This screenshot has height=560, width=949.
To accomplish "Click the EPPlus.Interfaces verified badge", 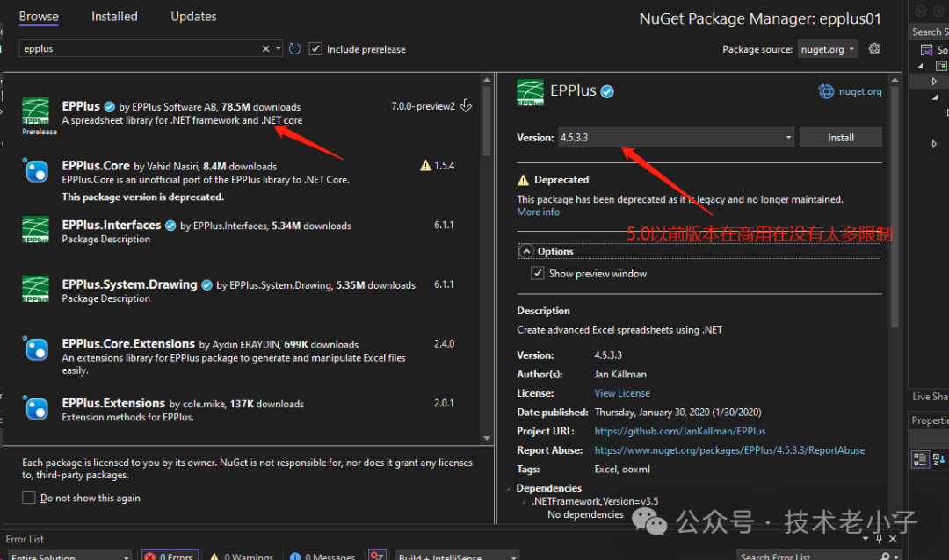I will coord(170,226).
